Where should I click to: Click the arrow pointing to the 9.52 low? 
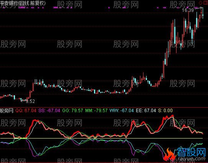tap(23, 101)
